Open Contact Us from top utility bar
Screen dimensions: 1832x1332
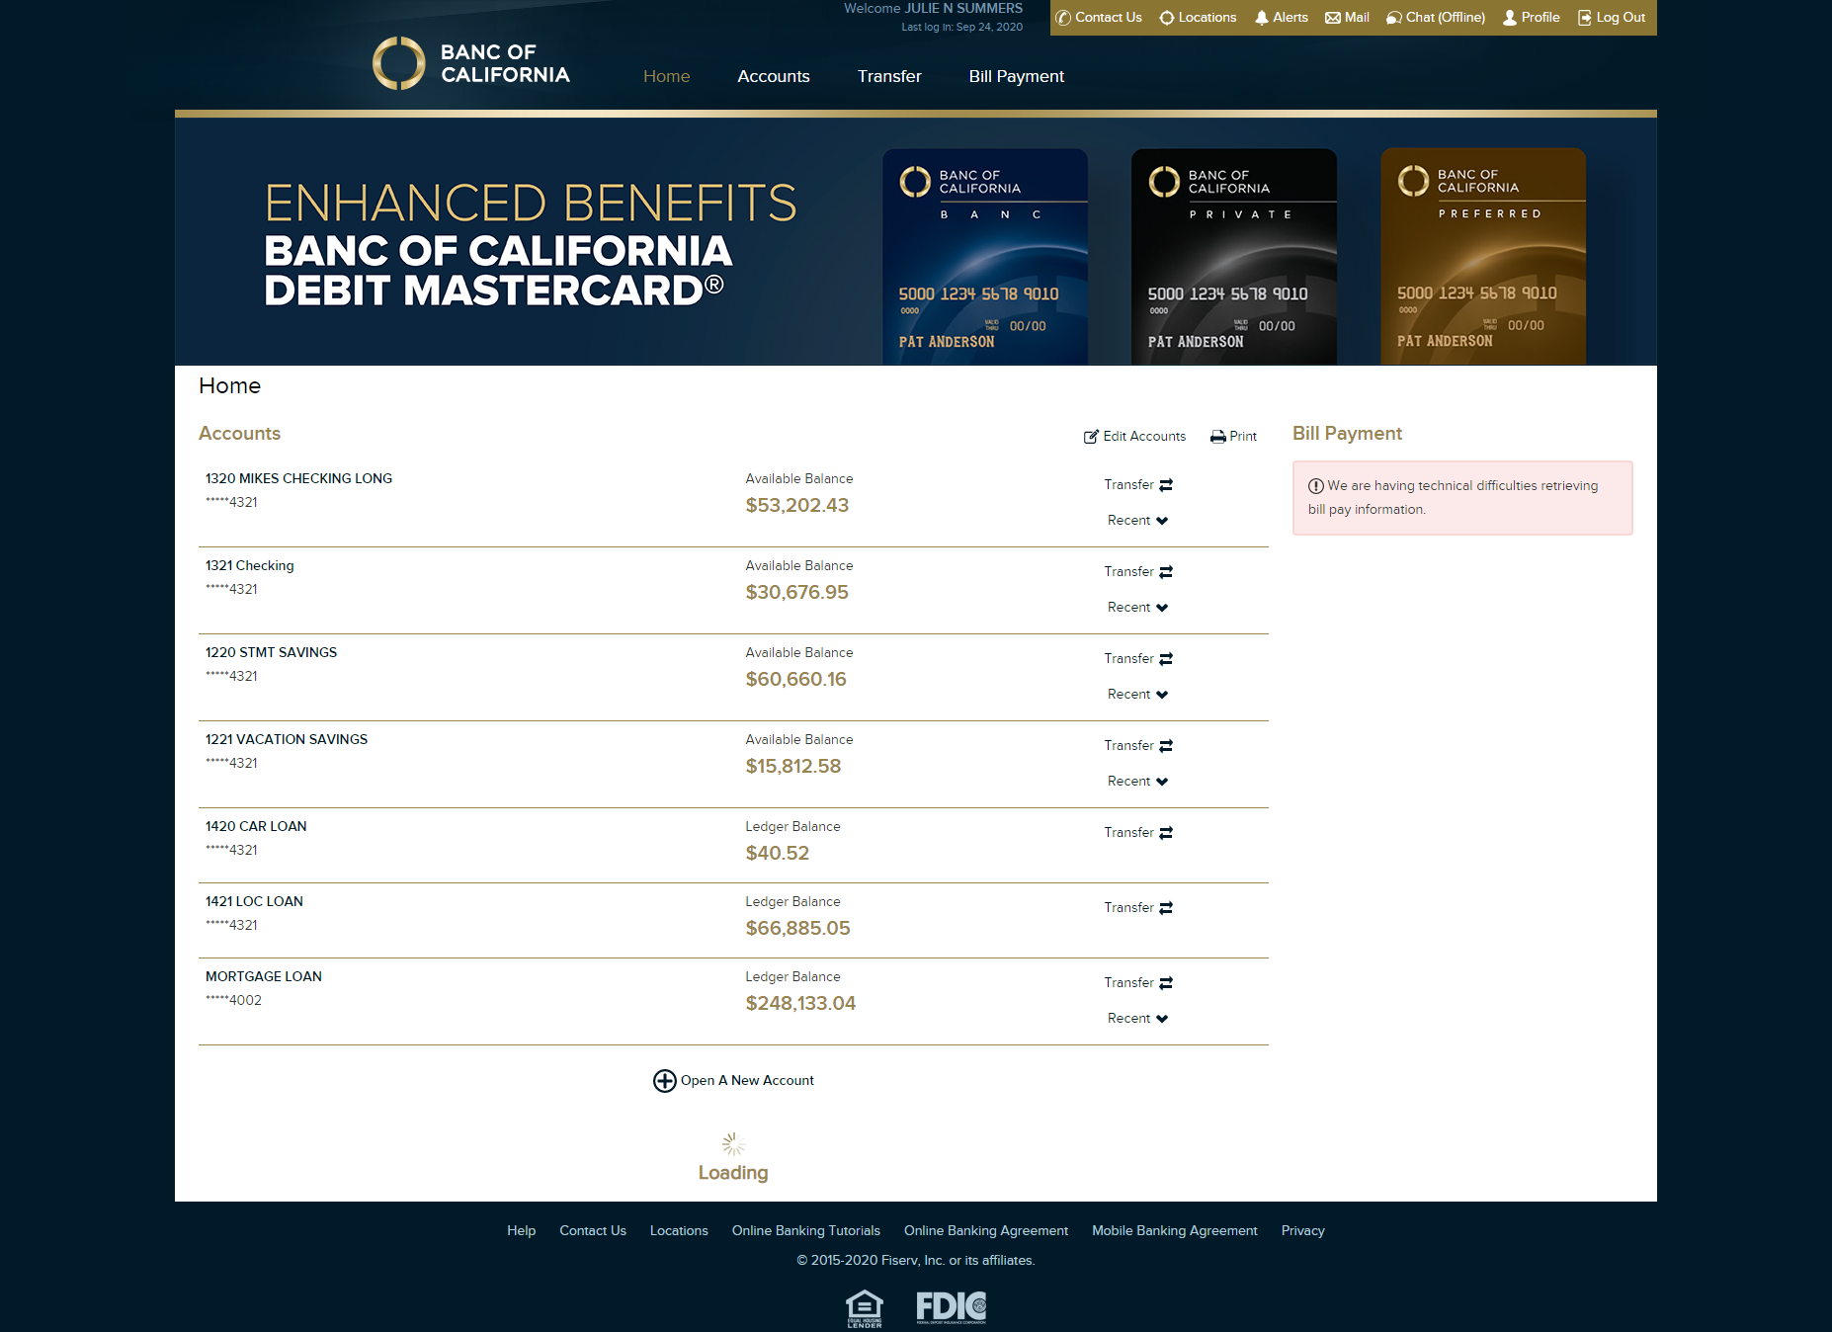click(1099, 18)
